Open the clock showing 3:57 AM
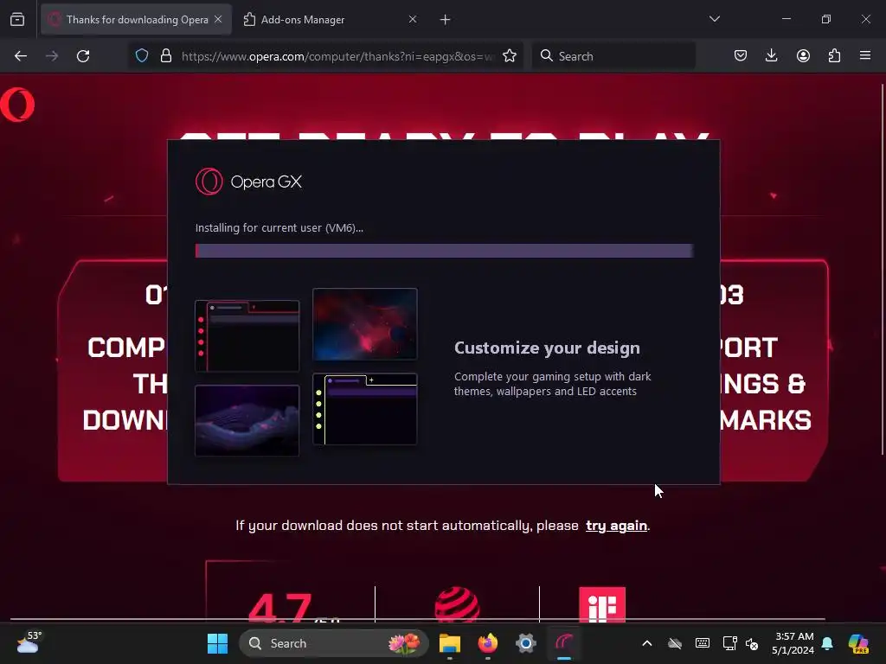The image size is (886, 664). point(793,643)
